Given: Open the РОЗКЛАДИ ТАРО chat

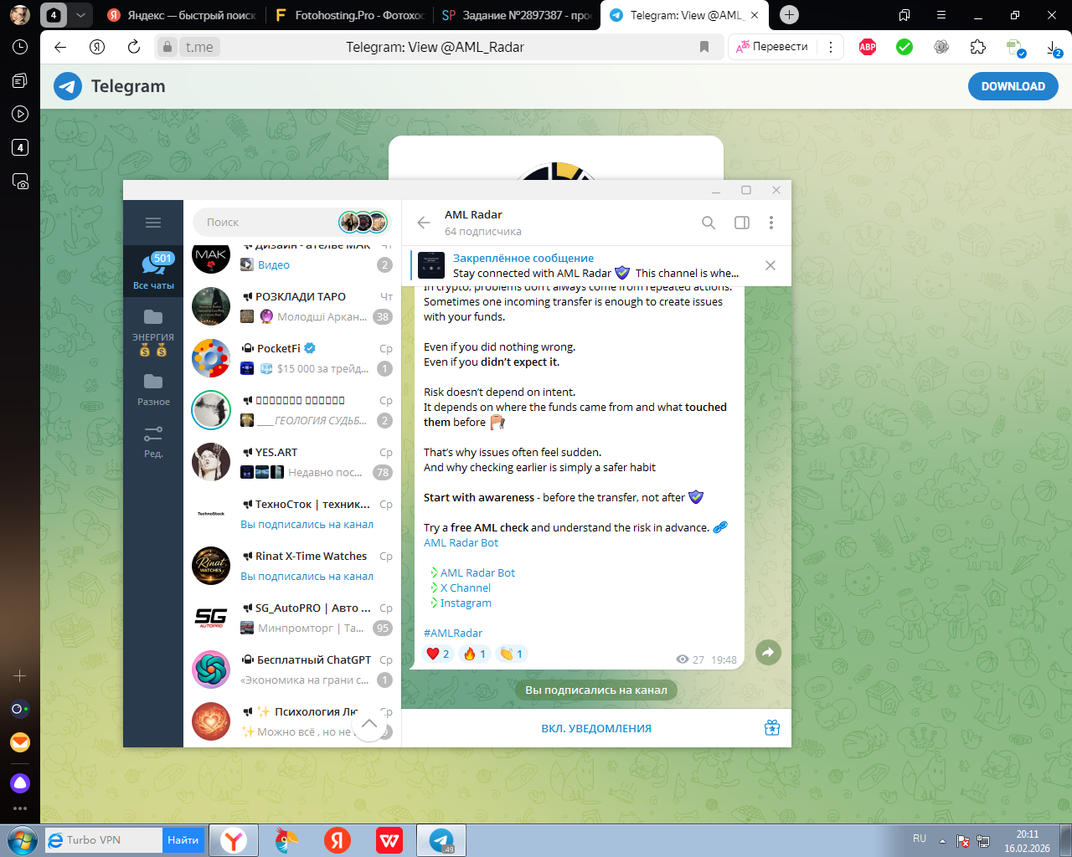Looking at the screenshot, I should [292, 306].
